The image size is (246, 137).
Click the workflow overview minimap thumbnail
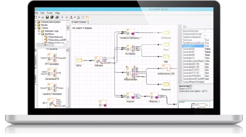coord(194,105)
